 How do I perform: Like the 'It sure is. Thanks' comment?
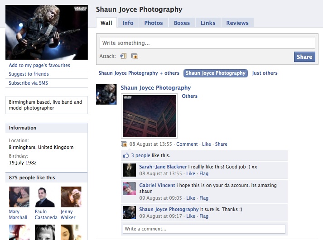191,216
